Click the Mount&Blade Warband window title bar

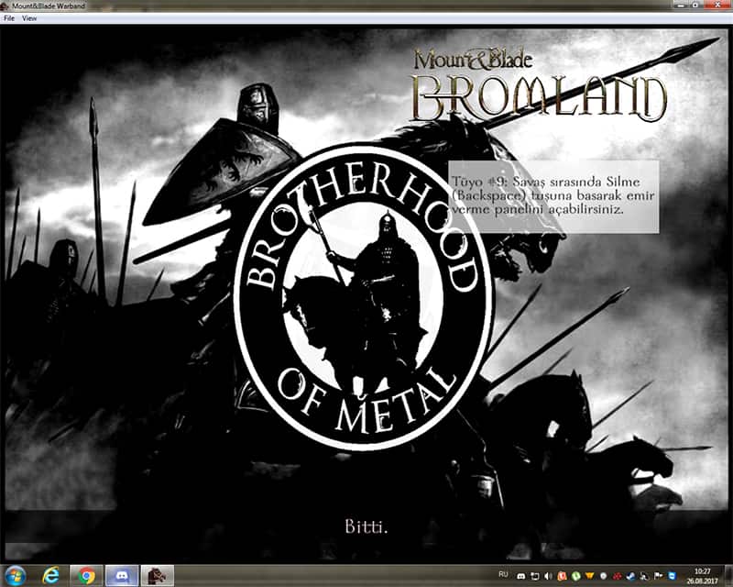click(x=275, y=6)
